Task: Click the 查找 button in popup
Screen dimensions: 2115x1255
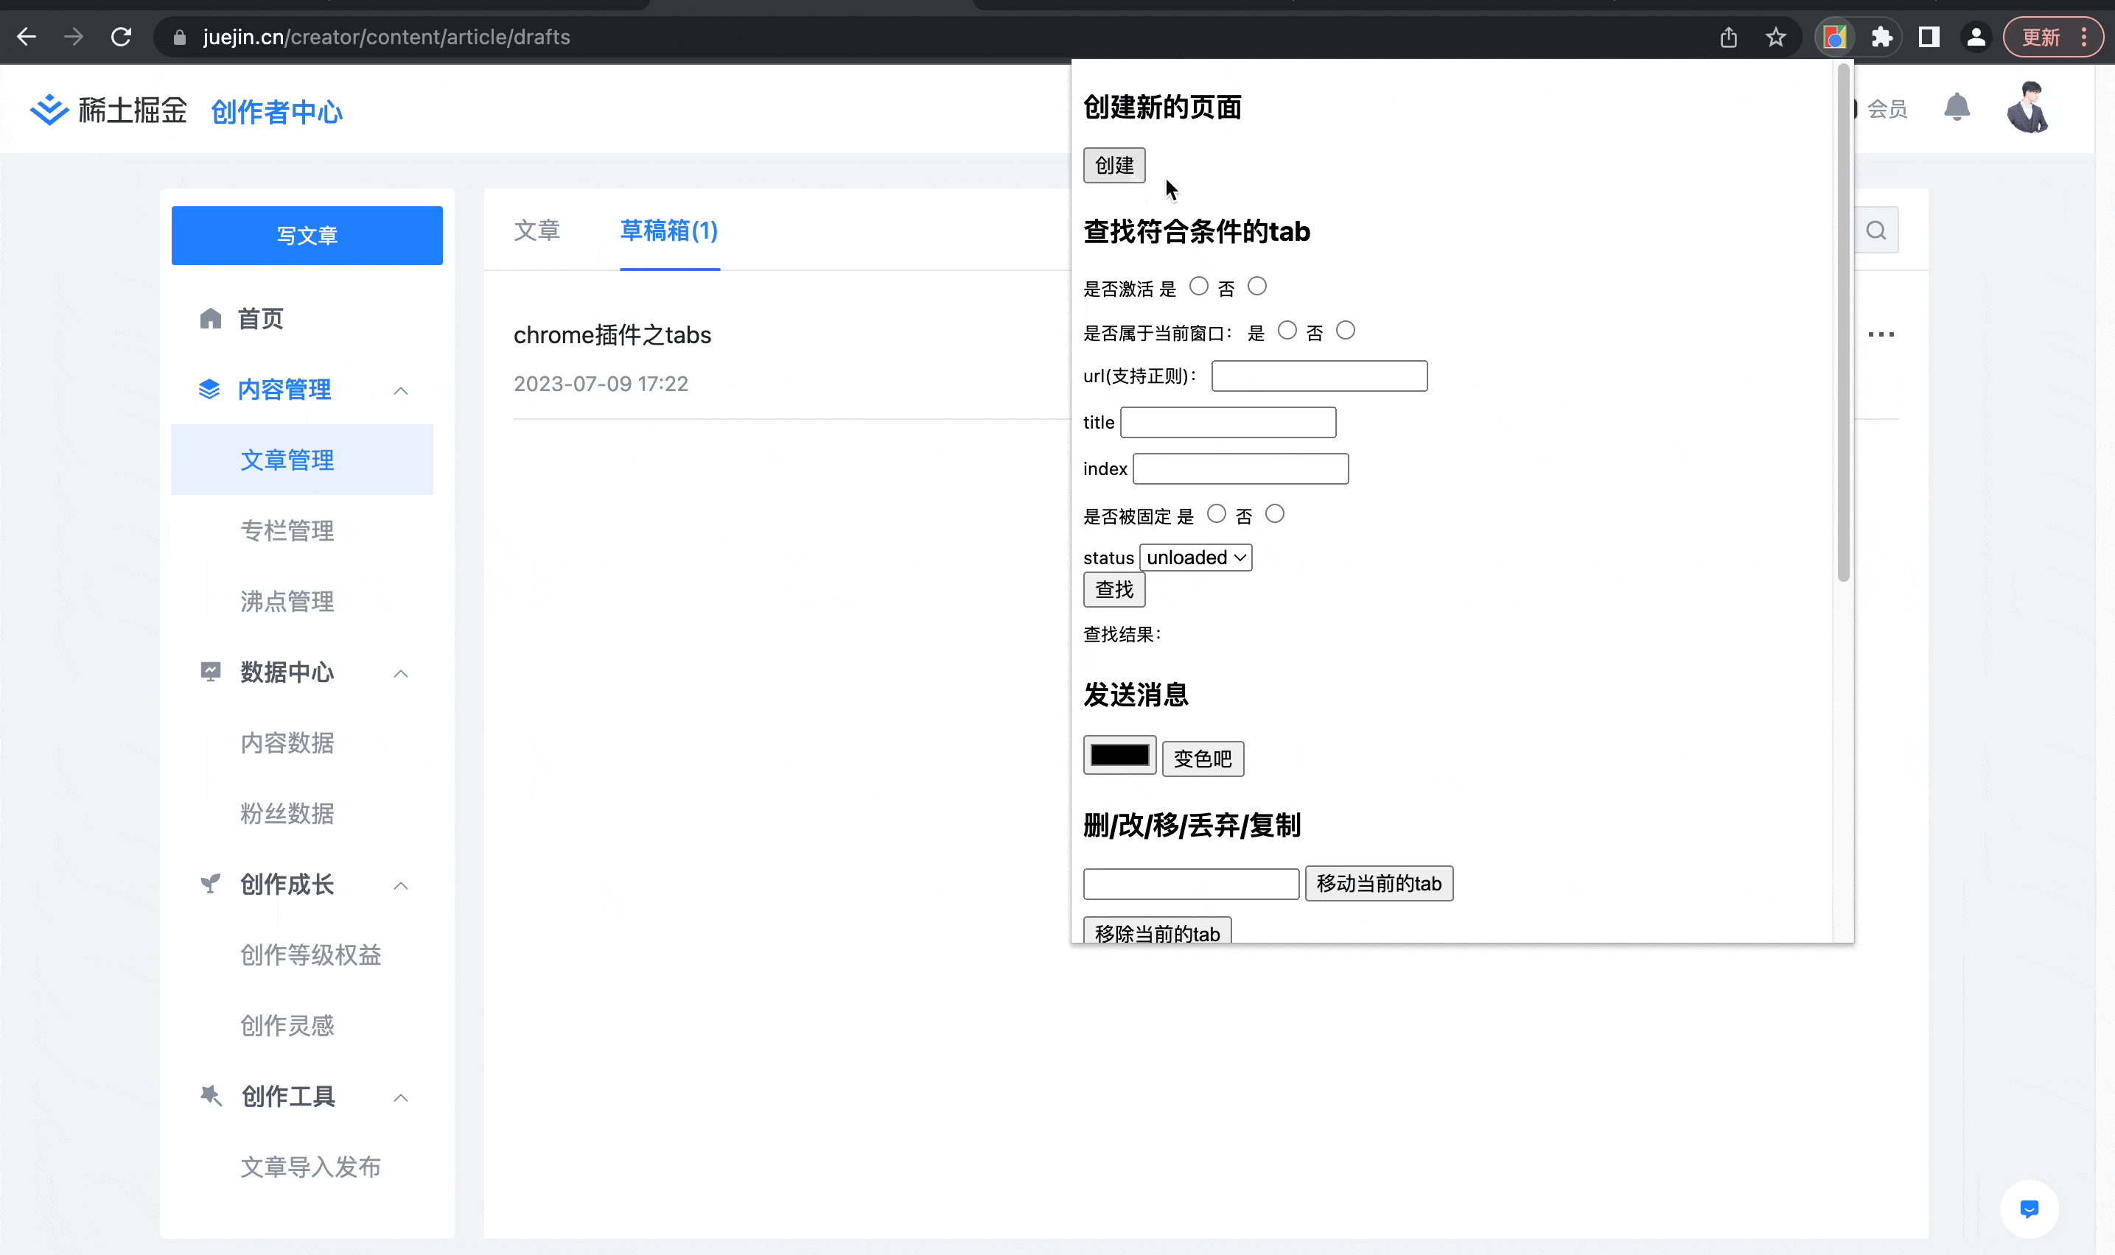Action: click(1114, 589)
